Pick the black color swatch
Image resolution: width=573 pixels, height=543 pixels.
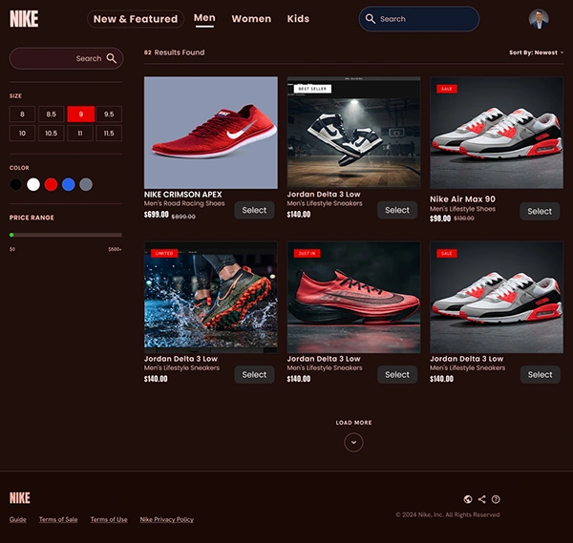[15, 184]
